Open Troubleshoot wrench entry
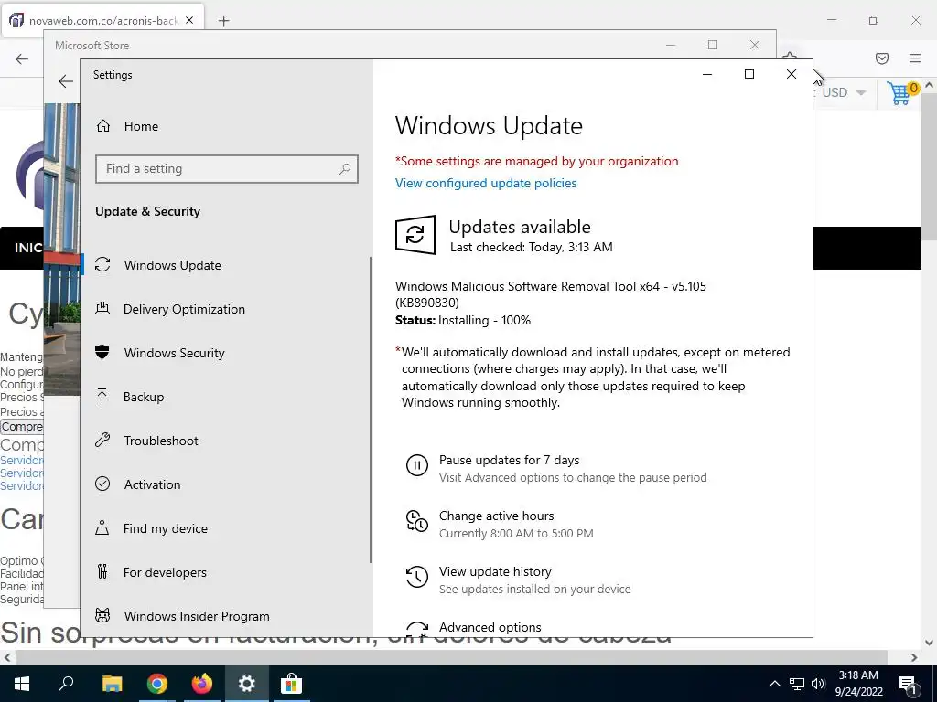The height and width of the screenshot is (702, 937). click(x=161, y=441)
